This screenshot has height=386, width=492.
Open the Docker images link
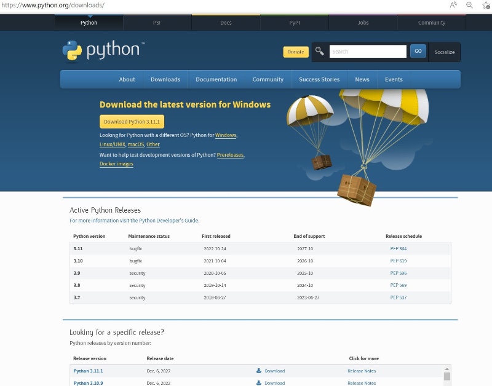click(116, 163)
